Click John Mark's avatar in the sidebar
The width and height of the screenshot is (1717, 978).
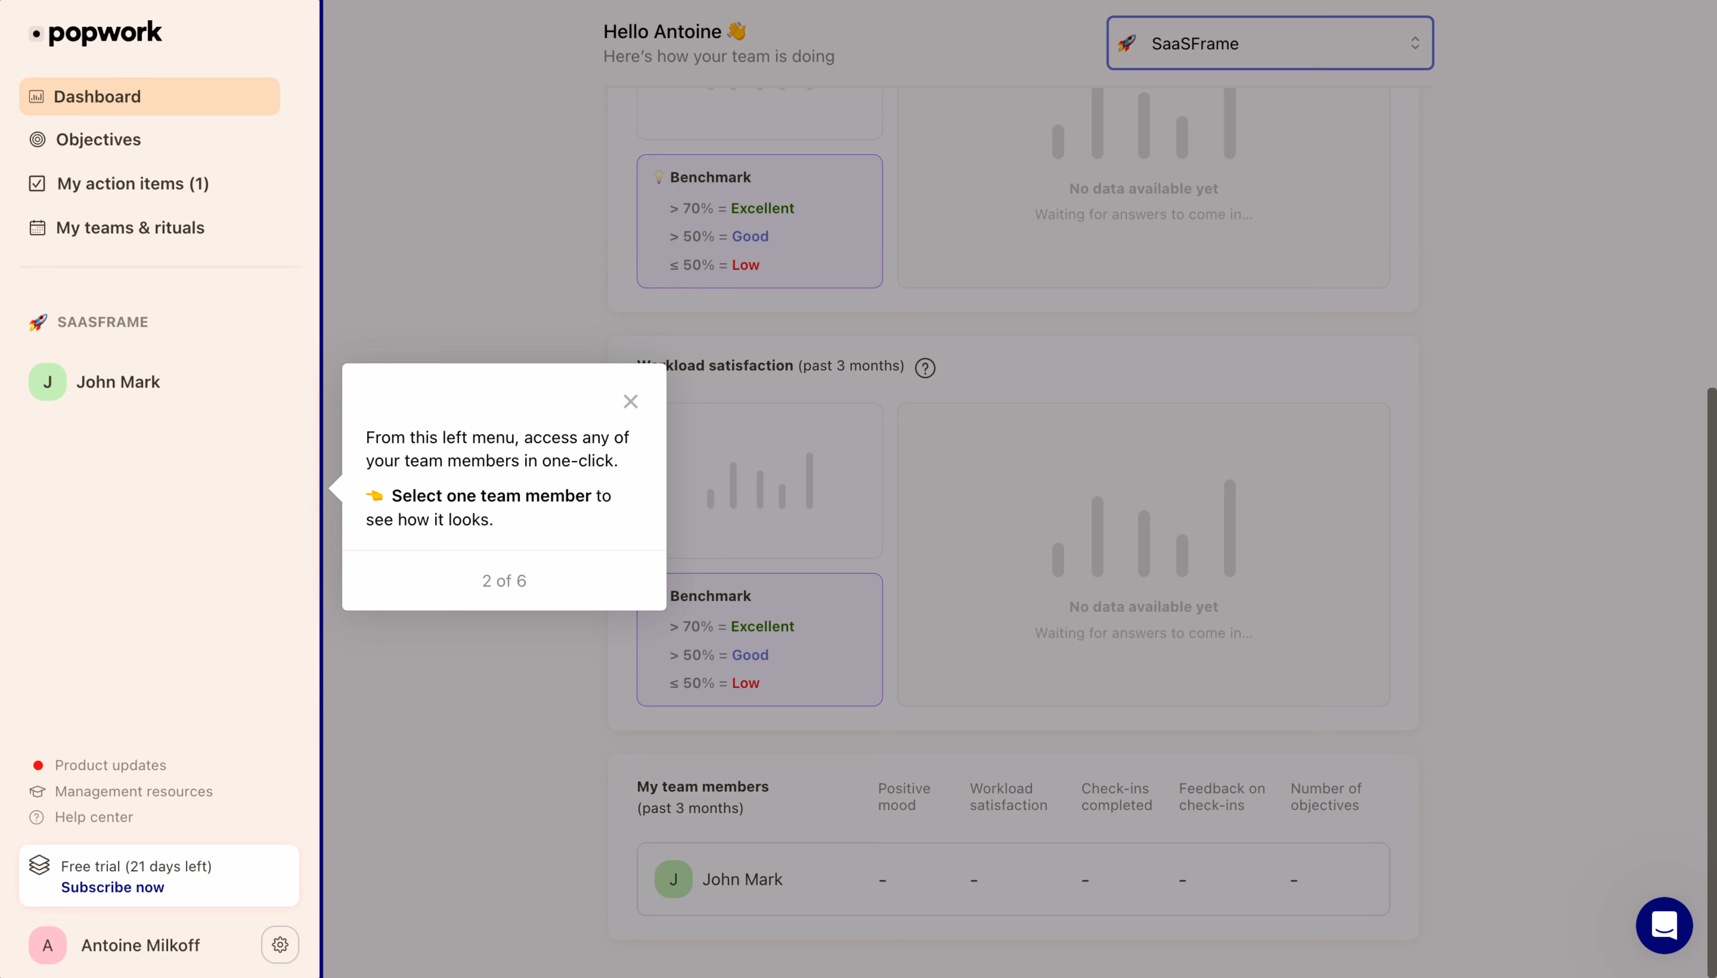tap(47, 381)
